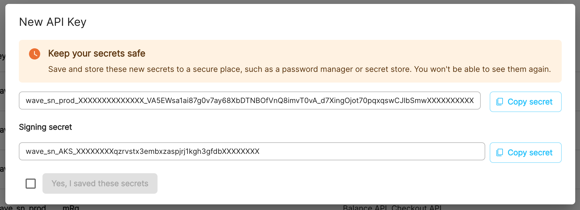
Task: Focus the wave_sn_AKS signing secret field
Action: (x=366, y=151)
